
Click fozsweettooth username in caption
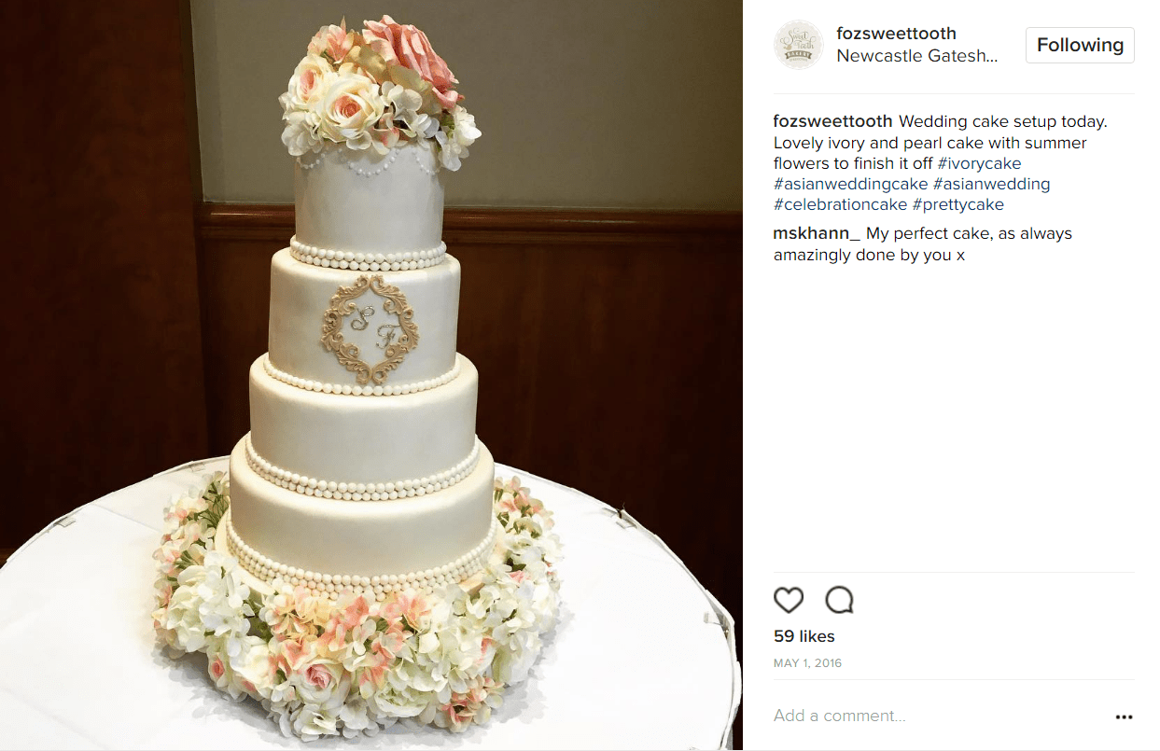pyautogui.click(x=833, y=122)
